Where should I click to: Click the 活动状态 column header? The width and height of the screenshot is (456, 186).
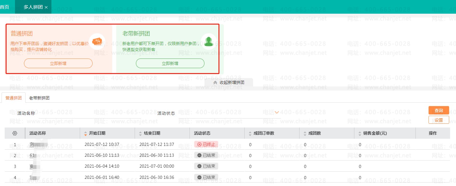(x=202, y=133)
